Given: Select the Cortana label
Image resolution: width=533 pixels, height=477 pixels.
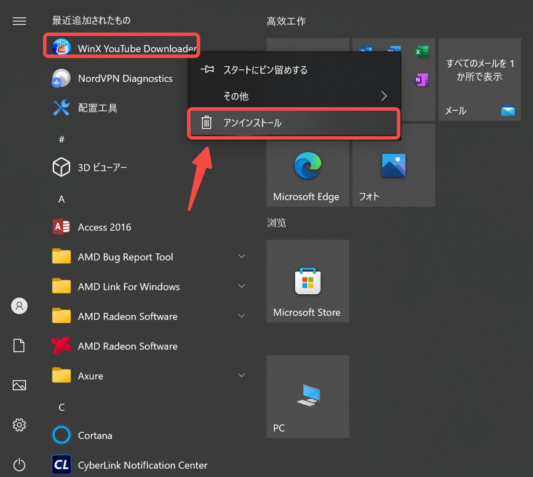Looking at the screenshot, I should [x=95, y=436].
